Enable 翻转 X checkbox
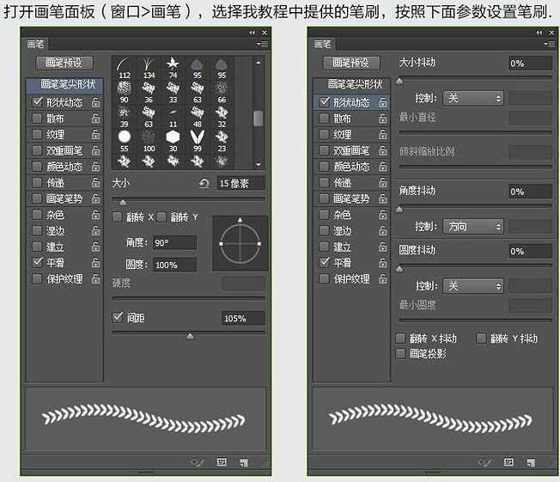 (x=117, y=217)
